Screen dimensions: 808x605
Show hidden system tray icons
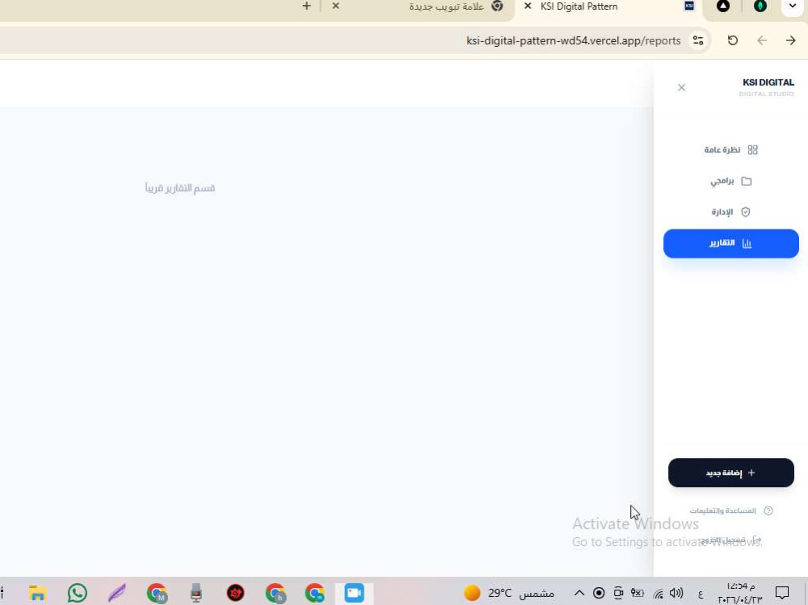pyautogui.click(x=579, y=593)
